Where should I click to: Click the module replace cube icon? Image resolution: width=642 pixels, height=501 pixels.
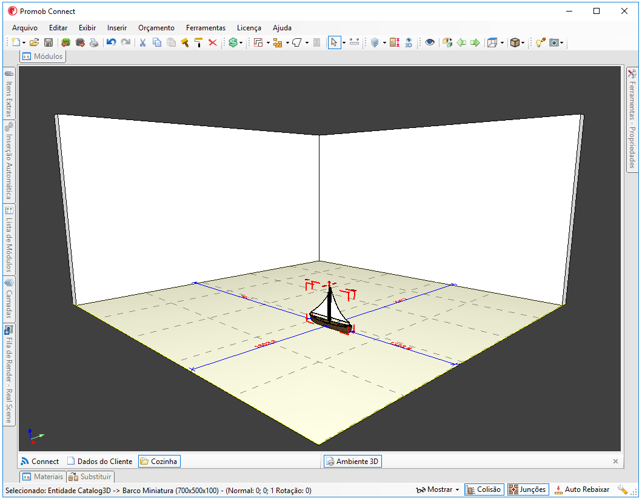click(447, 42)
